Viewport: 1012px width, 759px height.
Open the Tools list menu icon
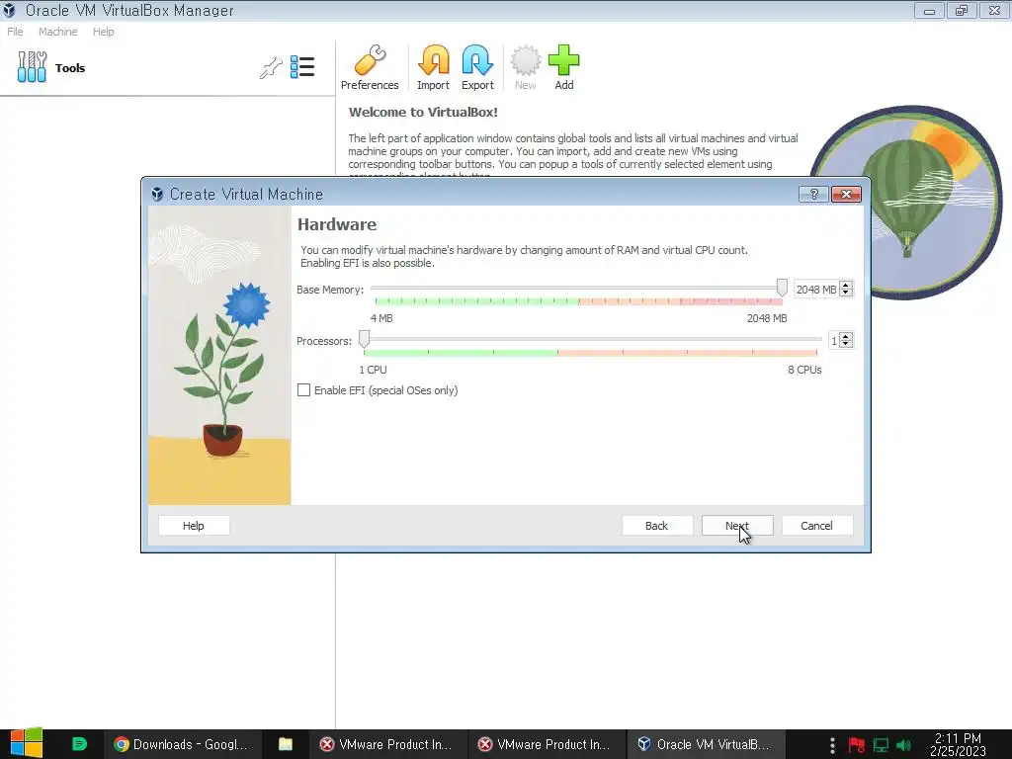302,66
